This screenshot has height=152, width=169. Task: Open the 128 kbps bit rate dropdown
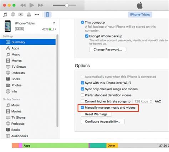pos(143,101)
